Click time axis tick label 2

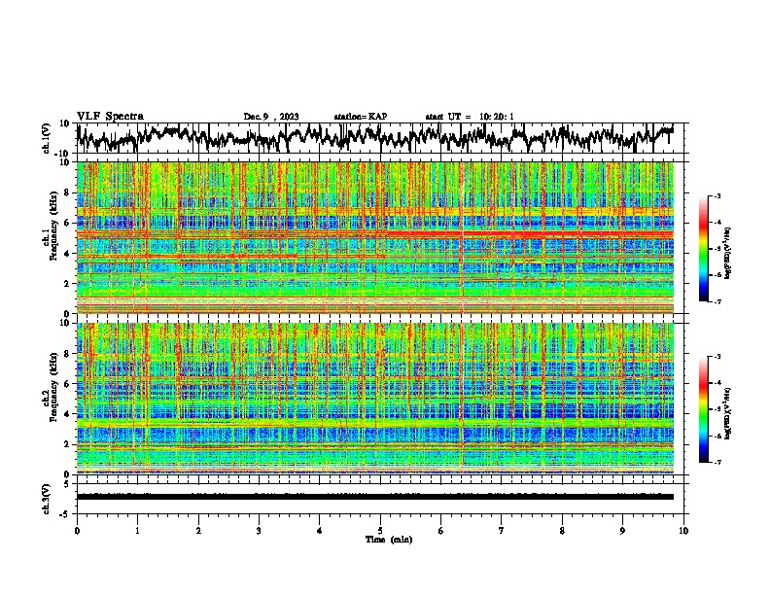[198, 531]
